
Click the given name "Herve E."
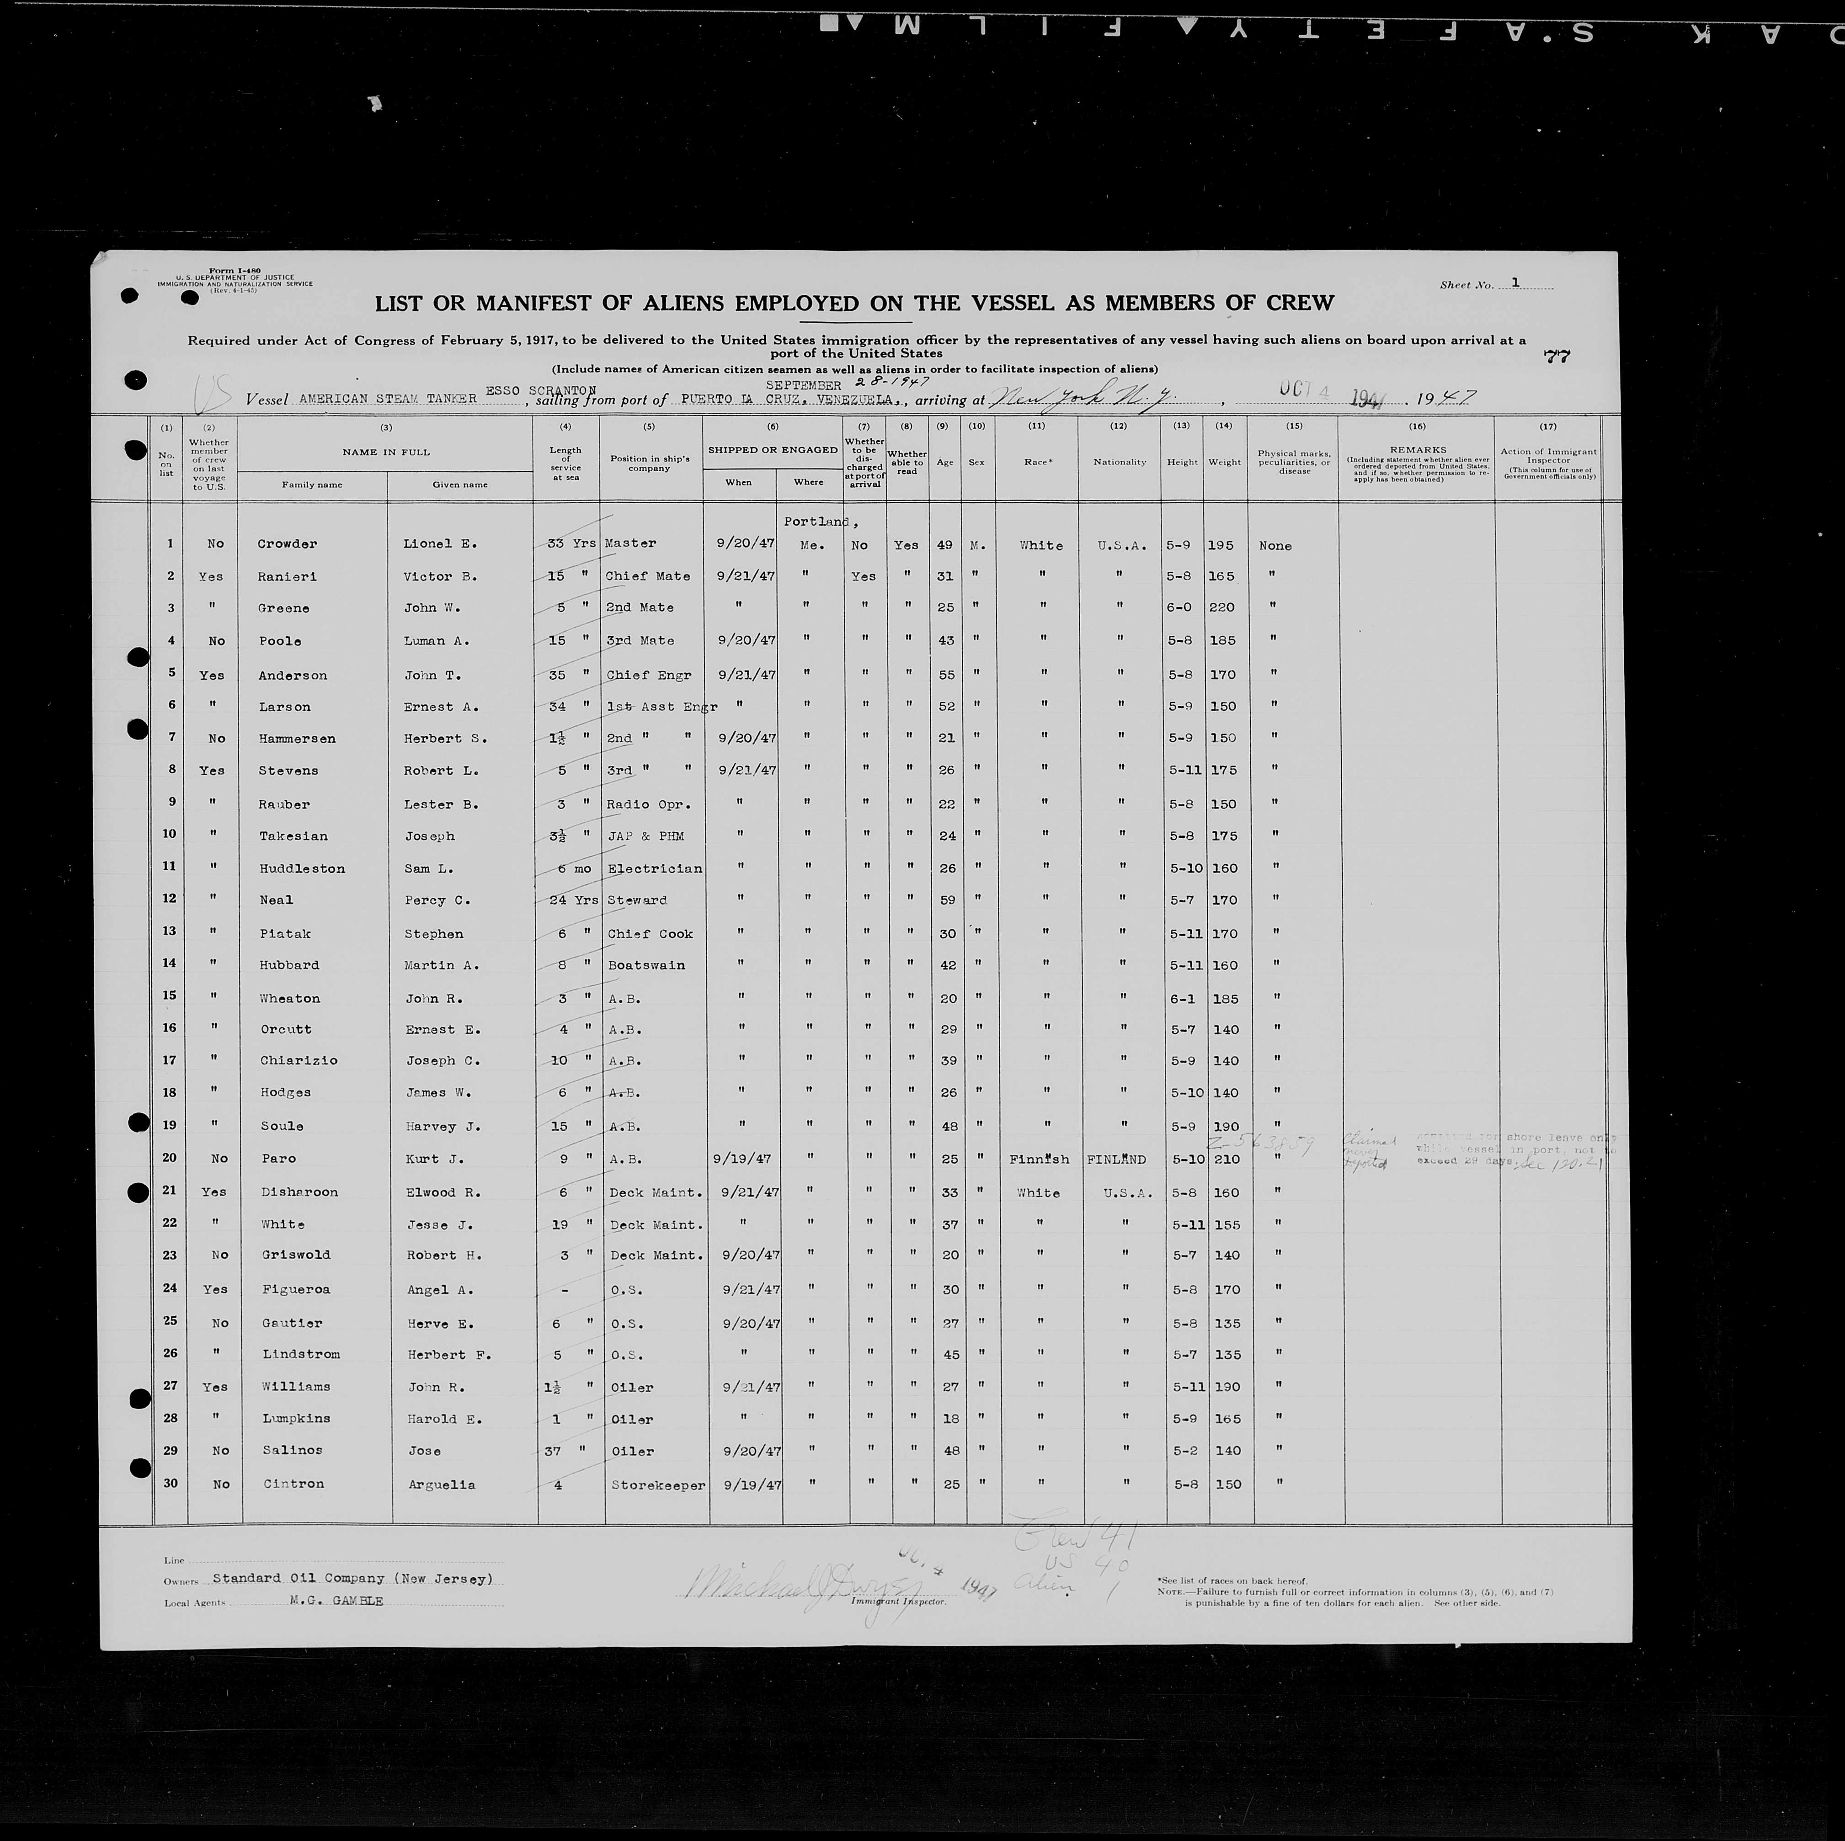[440, 1325]
